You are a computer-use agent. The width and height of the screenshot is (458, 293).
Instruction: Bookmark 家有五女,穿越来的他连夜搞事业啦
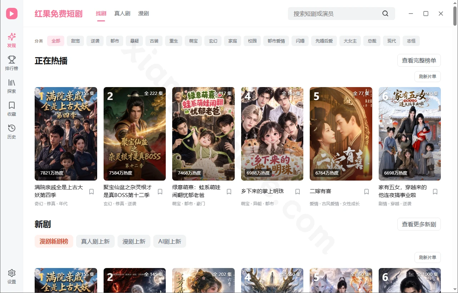[435, 192]
